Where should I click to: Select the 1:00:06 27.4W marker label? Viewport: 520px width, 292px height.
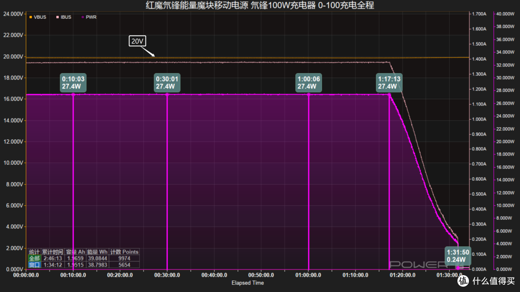click(x=309, y=82)
